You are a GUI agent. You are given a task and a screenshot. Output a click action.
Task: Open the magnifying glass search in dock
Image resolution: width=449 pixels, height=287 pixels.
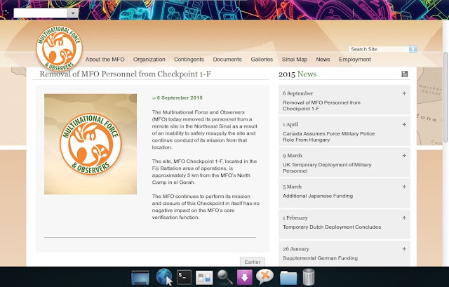(224, 277)
